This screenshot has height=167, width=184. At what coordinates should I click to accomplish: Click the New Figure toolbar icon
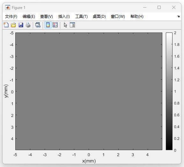[6, 25]
